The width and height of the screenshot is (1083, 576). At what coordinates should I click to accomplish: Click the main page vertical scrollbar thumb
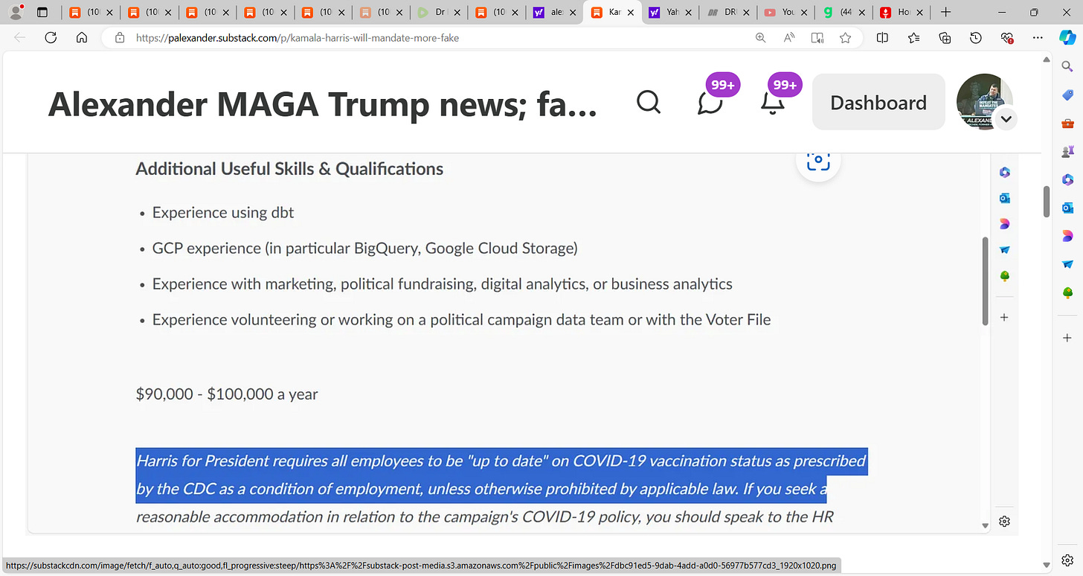[x=1047, y=201]
